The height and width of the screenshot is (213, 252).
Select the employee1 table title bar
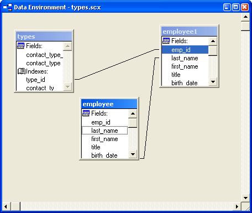(190, 32)
